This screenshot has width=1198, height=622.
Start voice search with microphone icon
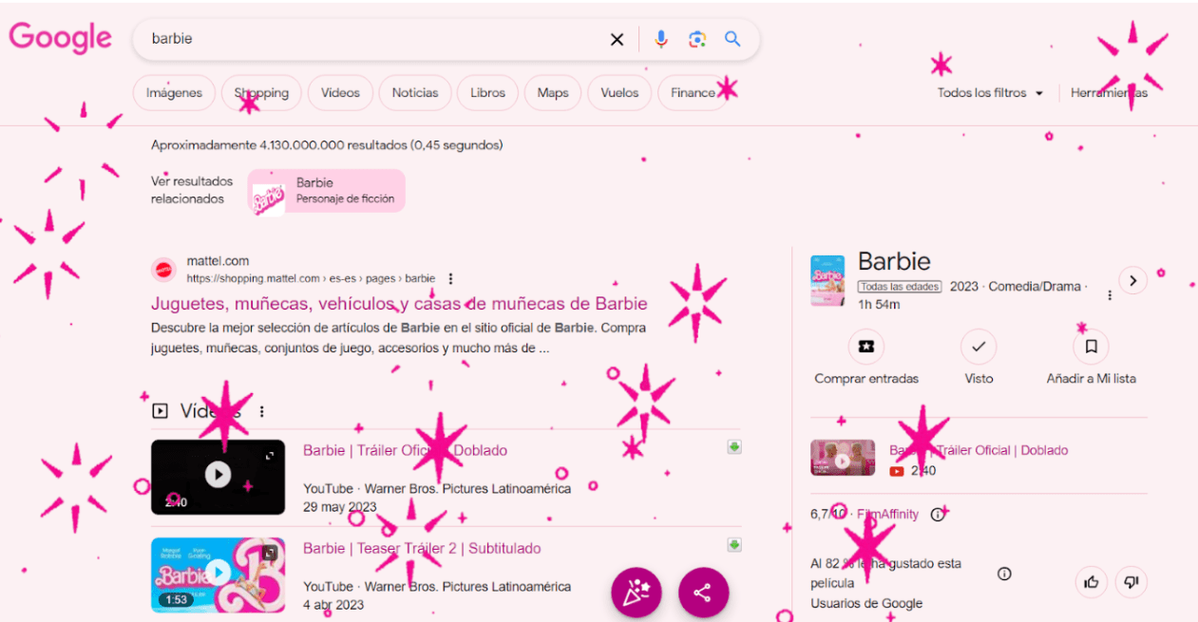661,39
